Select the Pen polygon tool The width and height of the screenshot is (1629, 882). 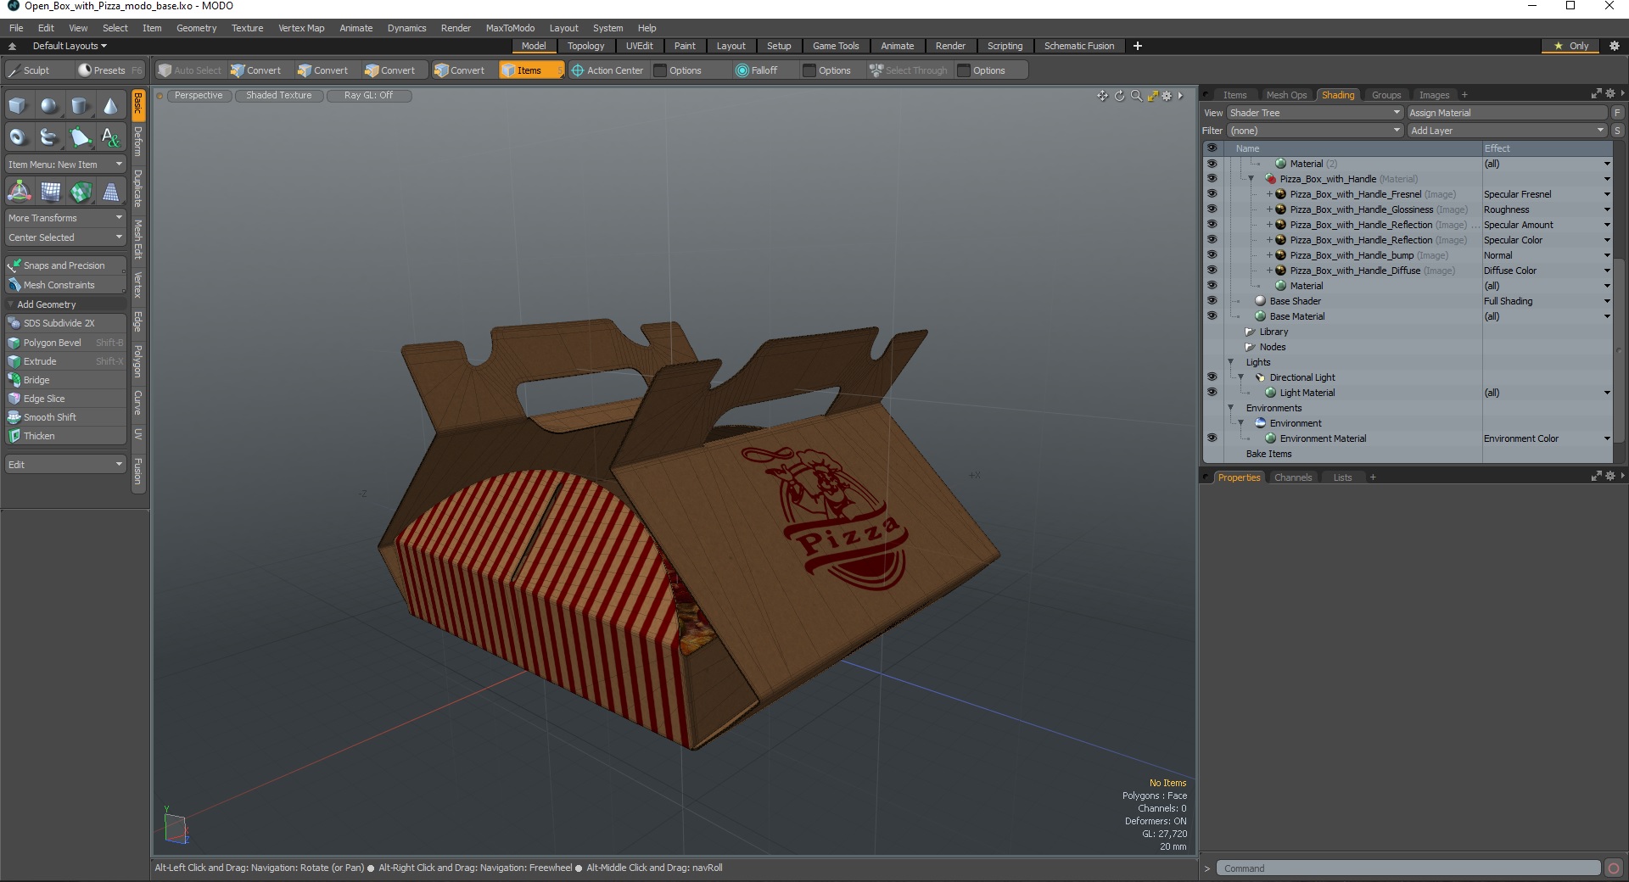[80, 137]
